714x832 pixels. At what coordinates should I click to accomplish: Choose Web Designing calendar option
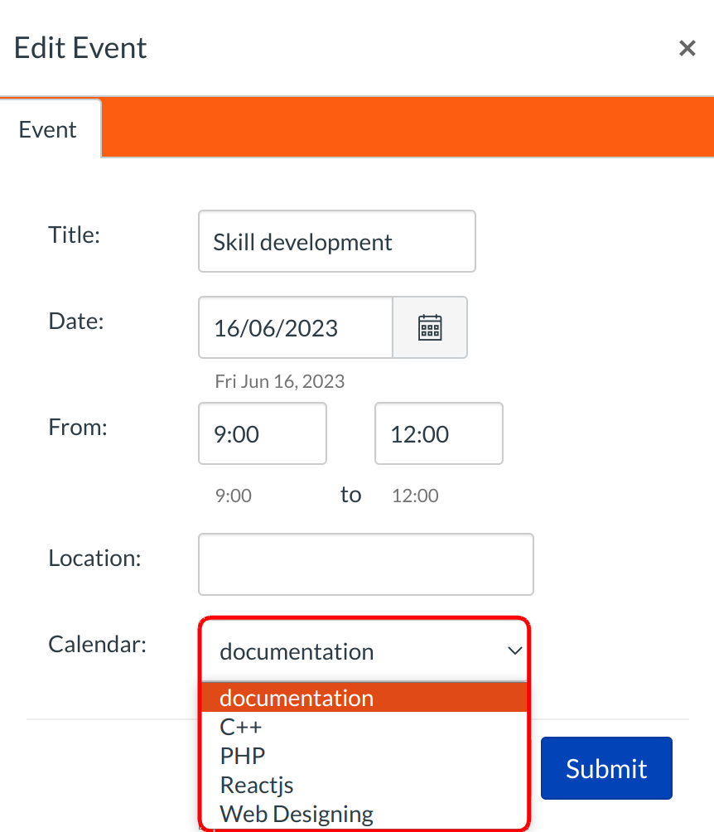297,814
